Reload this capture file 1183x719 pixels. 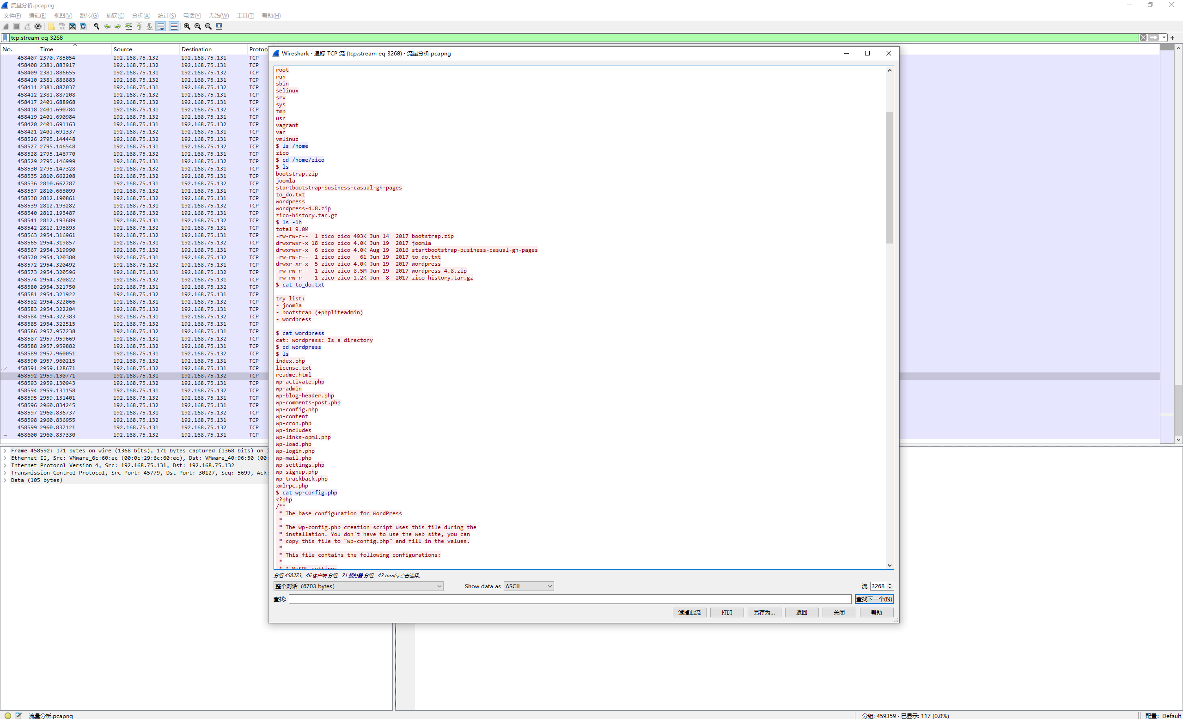pos(83,26)
